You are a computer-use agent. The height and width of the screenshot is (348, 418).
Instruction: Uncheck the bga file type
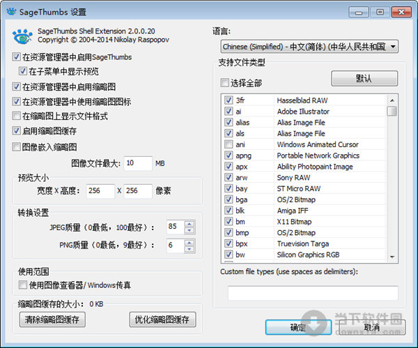pos(229,199)
